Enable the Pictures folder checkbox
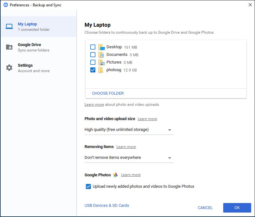Viewport: 255px width, 217px height. [93, 62]
